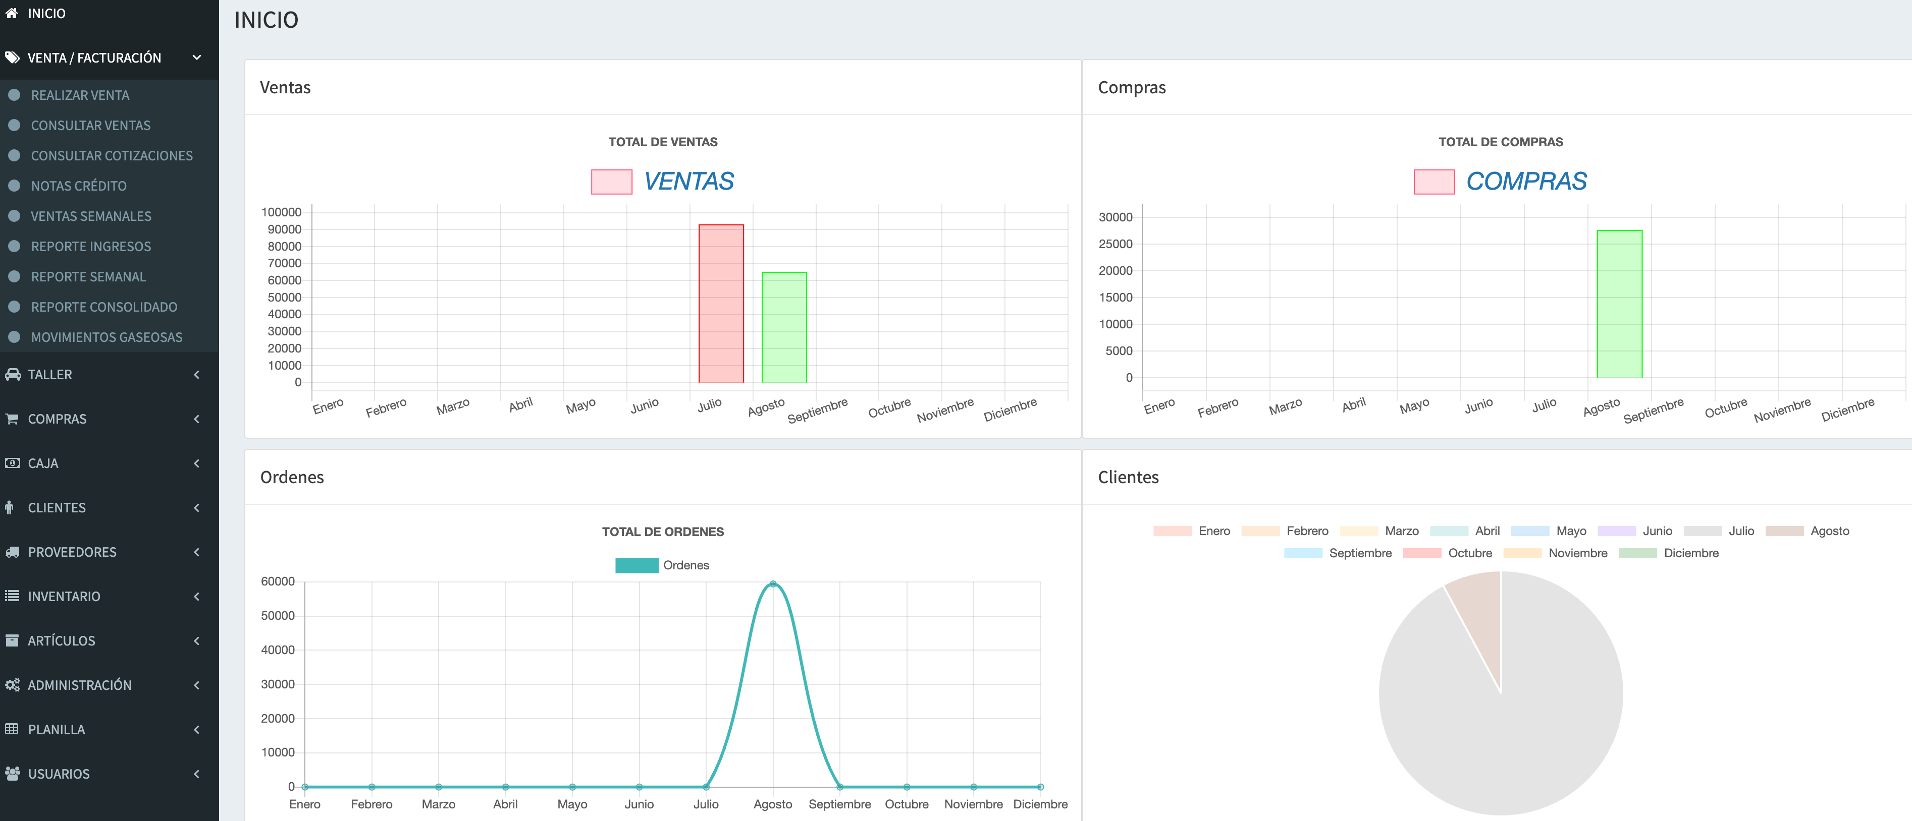Click the pink VENTAS legend color box
Screen dimensions: 1912x821
click(x=612, y=182)
